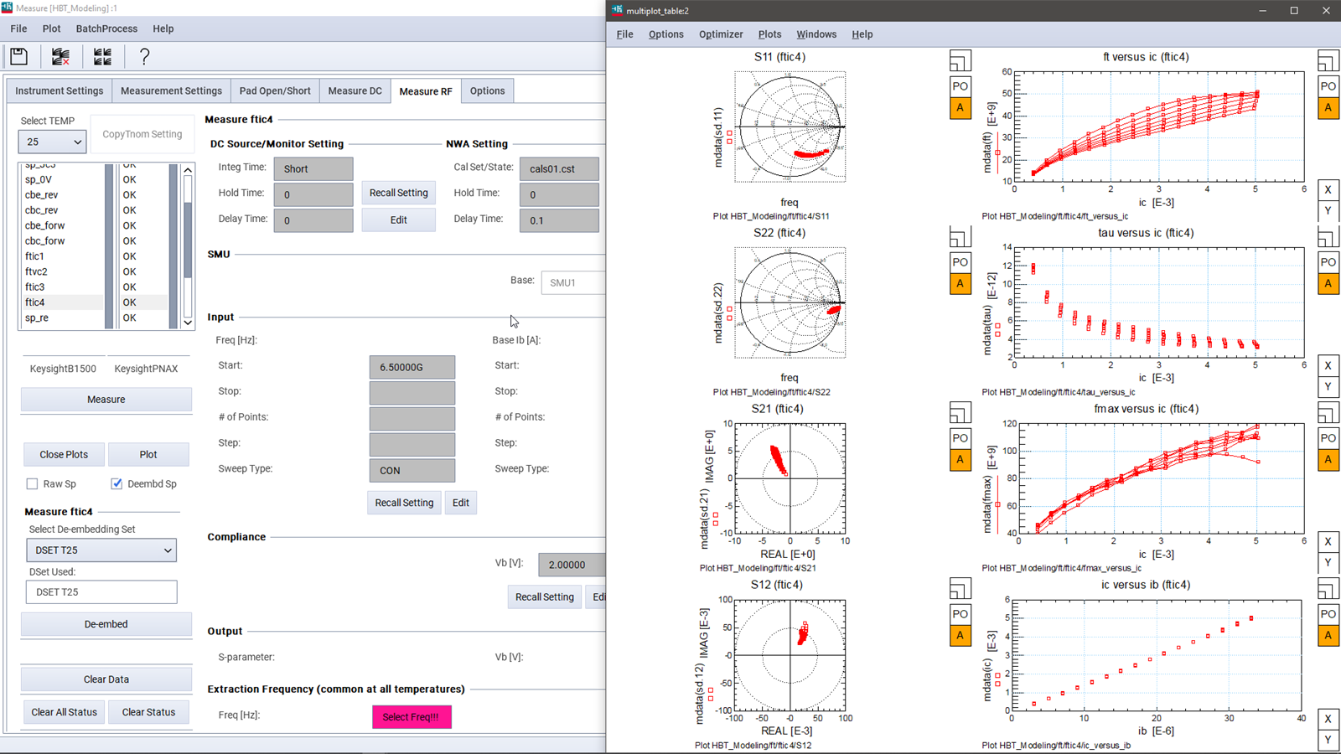Open the Optimizer menu
Viewport: 1341px width, 754px height.
tap(721, 34)
